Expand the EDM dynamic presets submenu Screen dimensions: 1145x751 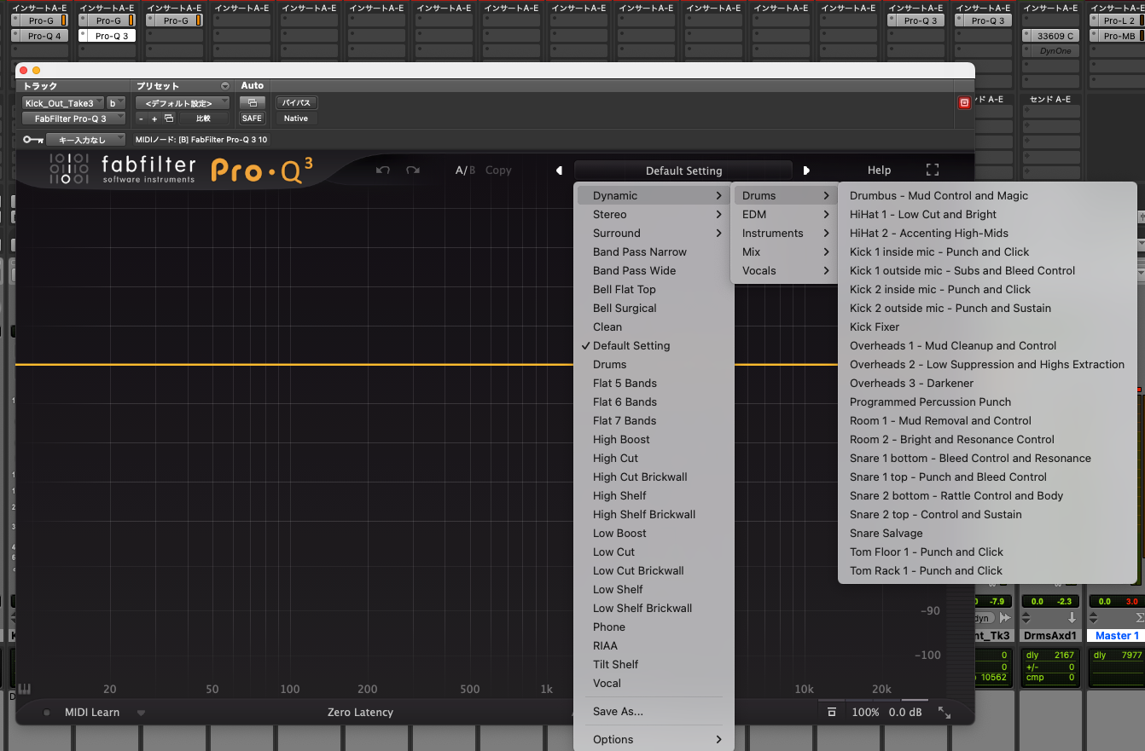784,215
